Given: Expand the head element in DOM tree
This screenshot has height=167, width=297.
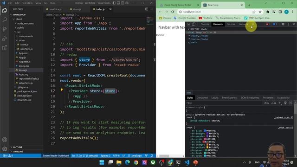Looking at the screenshot, I should point(189,36).
